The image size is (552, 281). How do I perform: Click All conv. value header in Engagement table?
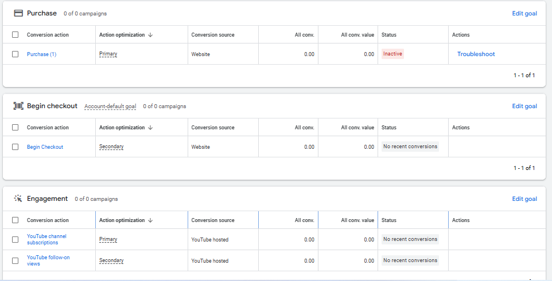[357, 220]
